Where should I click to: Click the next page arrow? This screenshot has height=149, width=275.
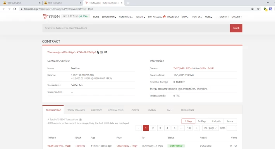click(x=197, y=128)
